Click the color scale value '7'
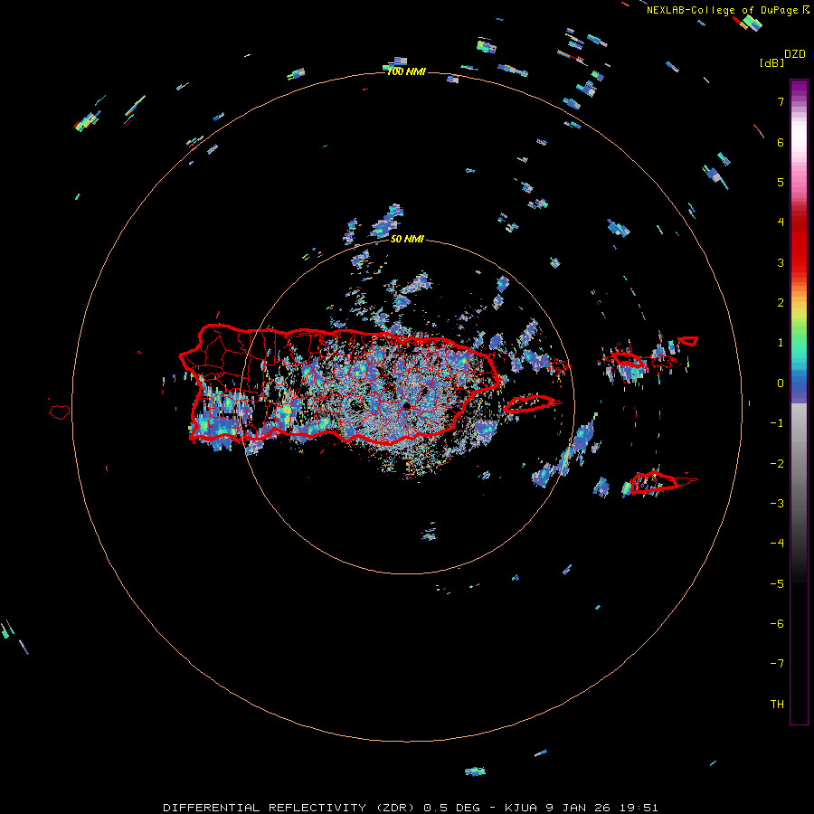The height and width of the screenshot is (814, 814). [781, 101]
